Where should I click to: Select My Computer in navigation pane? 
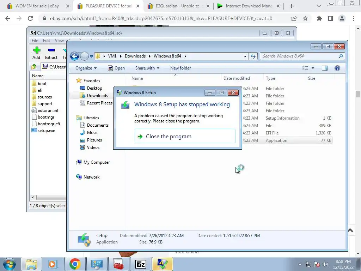(x=93, y=162)
